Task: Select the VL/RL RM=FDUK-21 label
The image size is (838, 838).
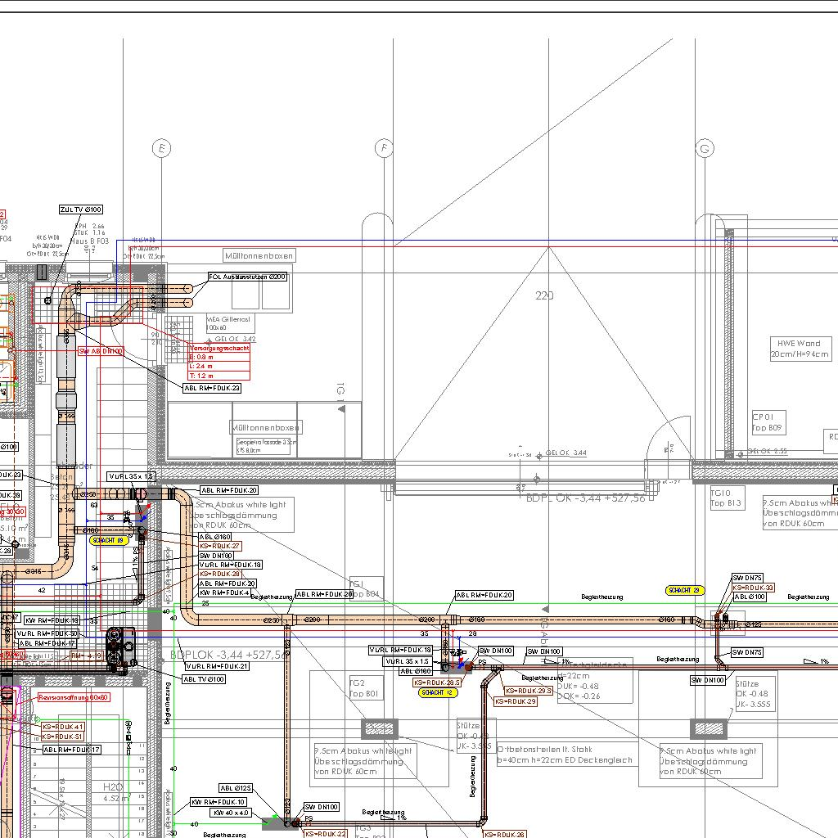Action: (217, 666)
